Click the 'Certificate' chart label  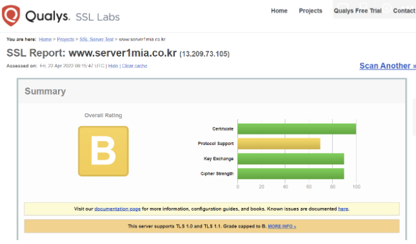coord(223,129)
